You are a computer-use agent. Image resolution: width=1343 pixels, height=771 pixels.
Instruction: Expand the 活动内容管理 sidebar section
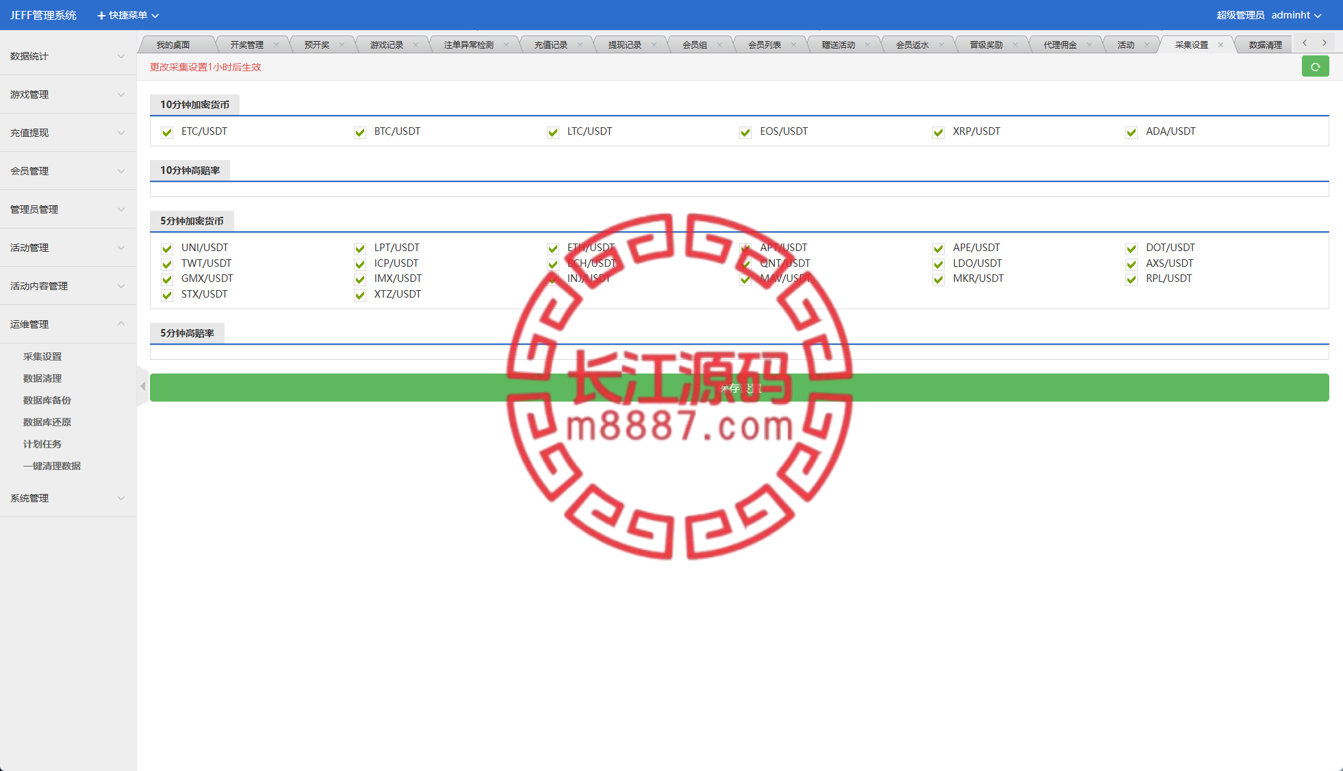point(68,286)
